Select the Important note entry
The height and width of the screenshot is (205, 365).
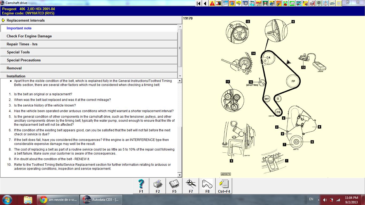pyautogui.click(x=89, y=28)
